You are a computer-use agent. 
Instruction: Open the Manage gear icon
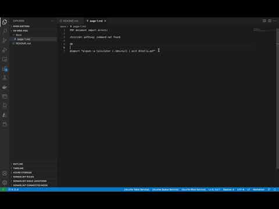click(5, 182)
